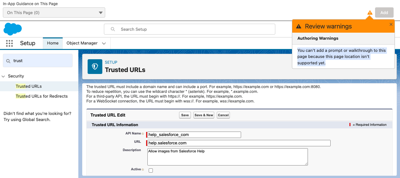Click the Authoring Warnings heading
The width and height of the screenshot is (400, 178).
point(318,38)
